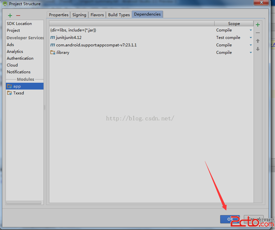275x230 pixels.
Task: Click the Scope column header
Action: [234, 23]
